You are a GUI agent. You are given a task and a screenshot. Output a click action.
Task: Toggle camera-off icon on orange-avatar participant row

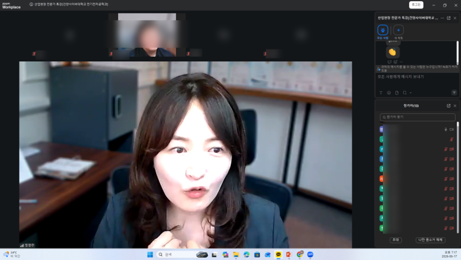point(452,179)
